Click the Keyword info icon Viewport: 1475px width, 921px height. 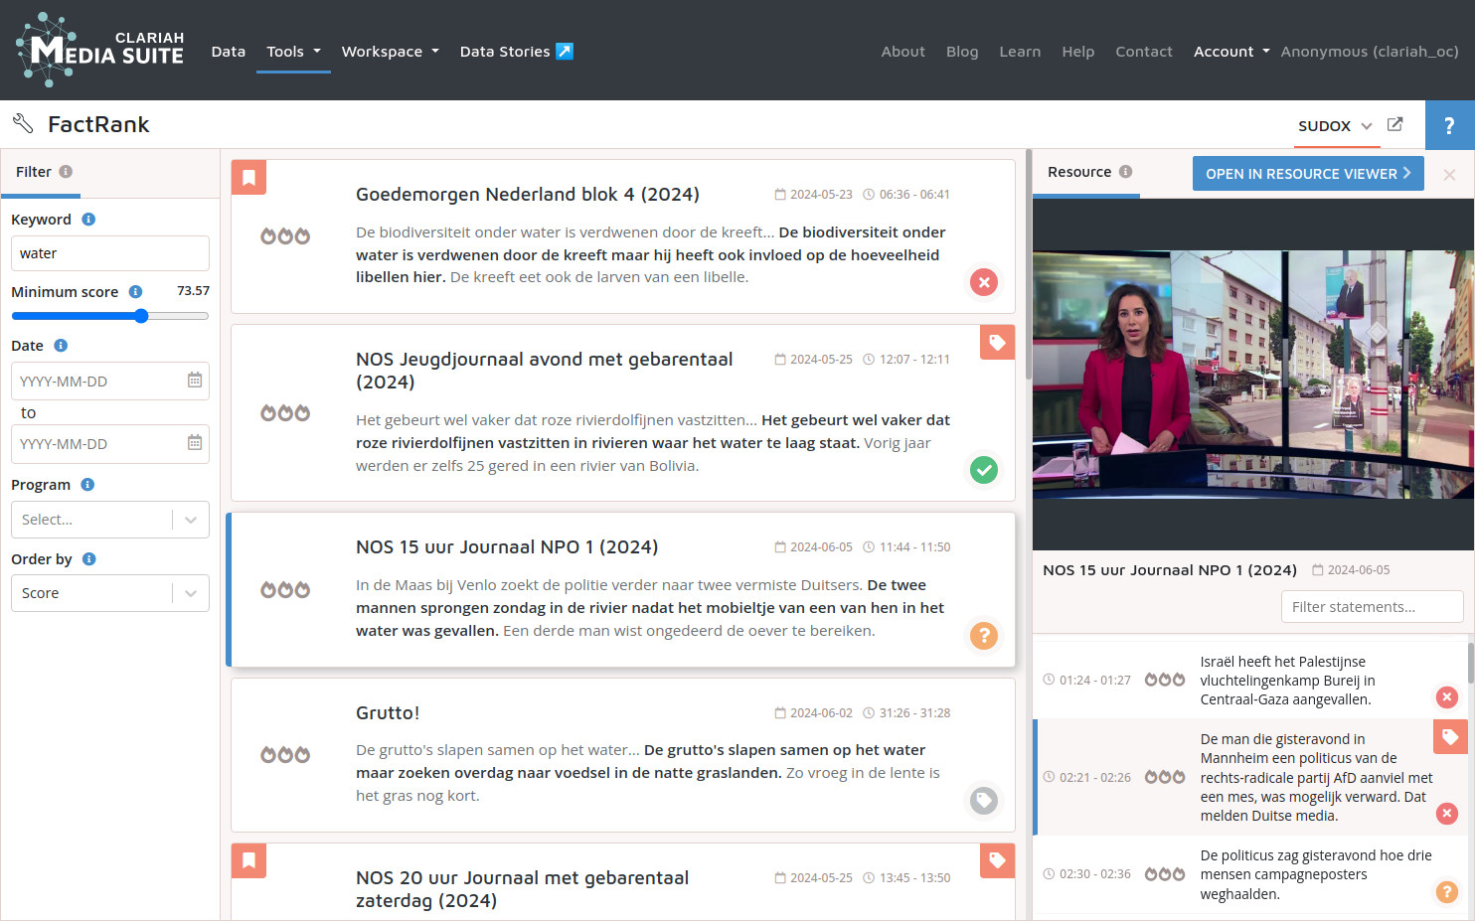pyautogui.click(x=88, y=220)
